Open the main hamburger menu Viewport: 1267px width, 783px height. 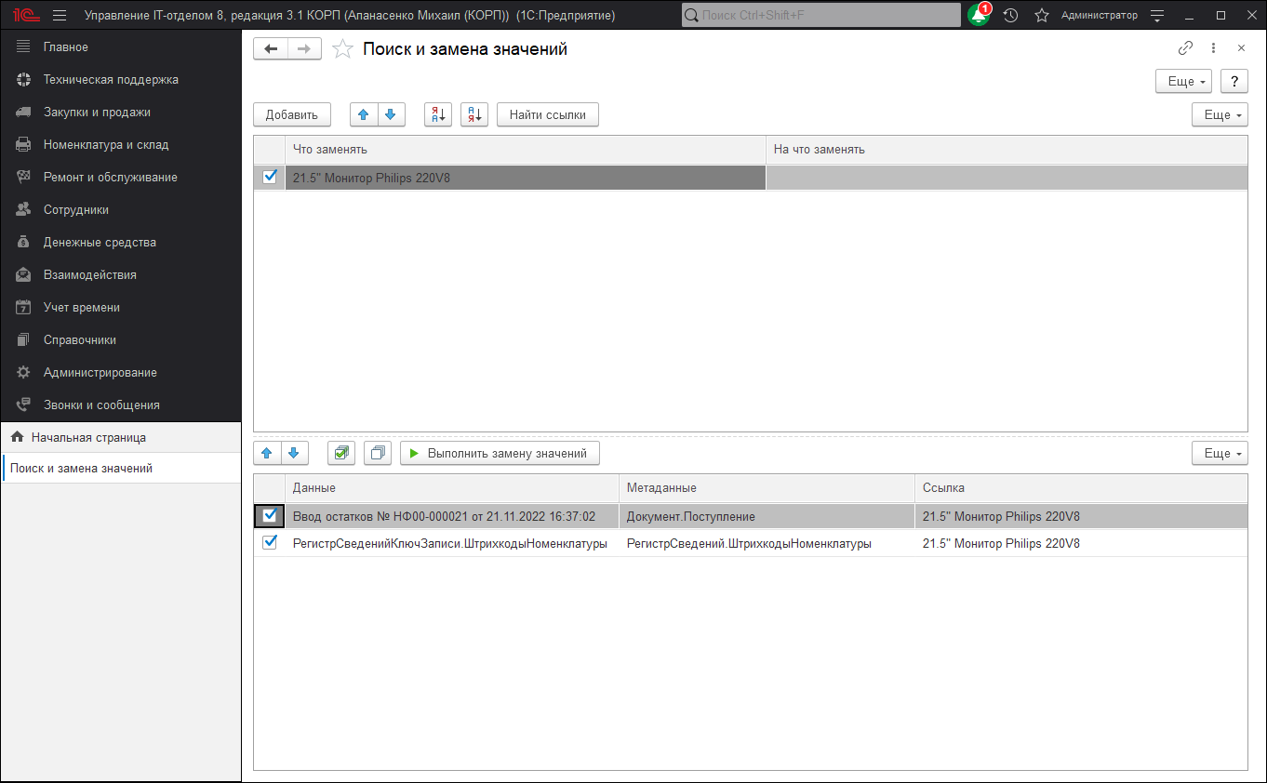60,16
